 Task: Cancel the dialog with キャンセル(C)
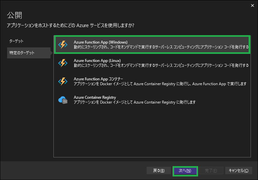(238, 171)
